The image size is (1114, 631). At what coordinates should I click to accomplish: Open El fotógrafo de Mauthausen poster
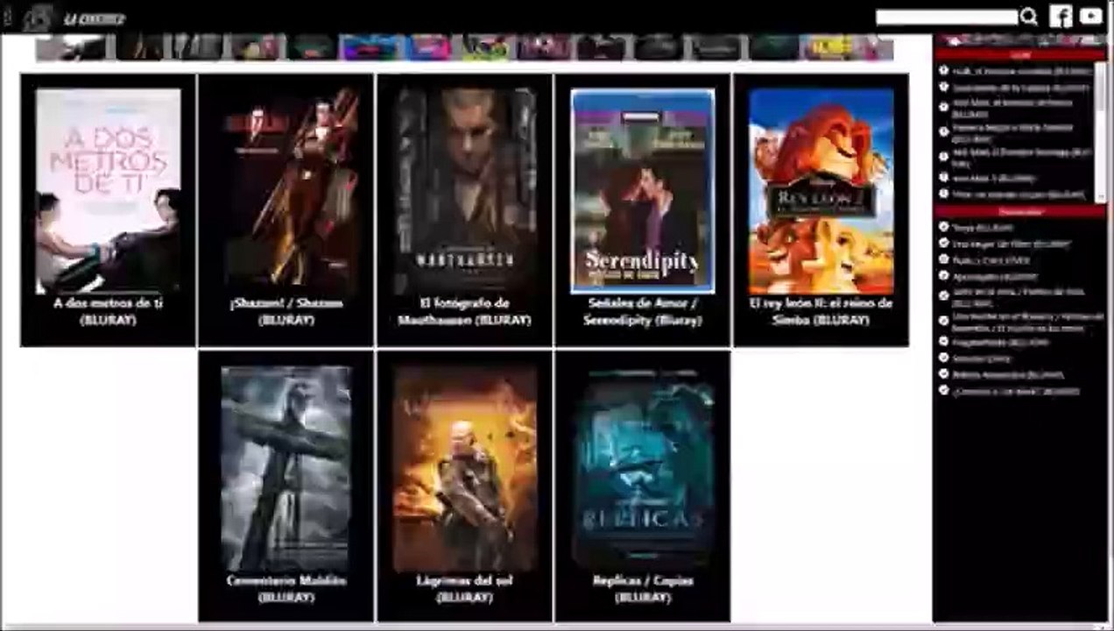click(464, 191)
